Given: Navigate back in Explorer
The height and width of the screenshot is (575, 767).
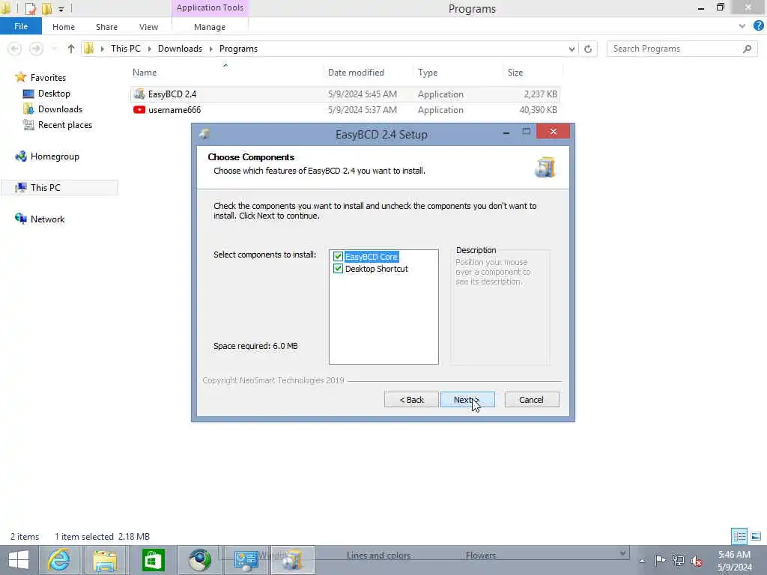Looking at the screenshot, I should pos(15,49).
